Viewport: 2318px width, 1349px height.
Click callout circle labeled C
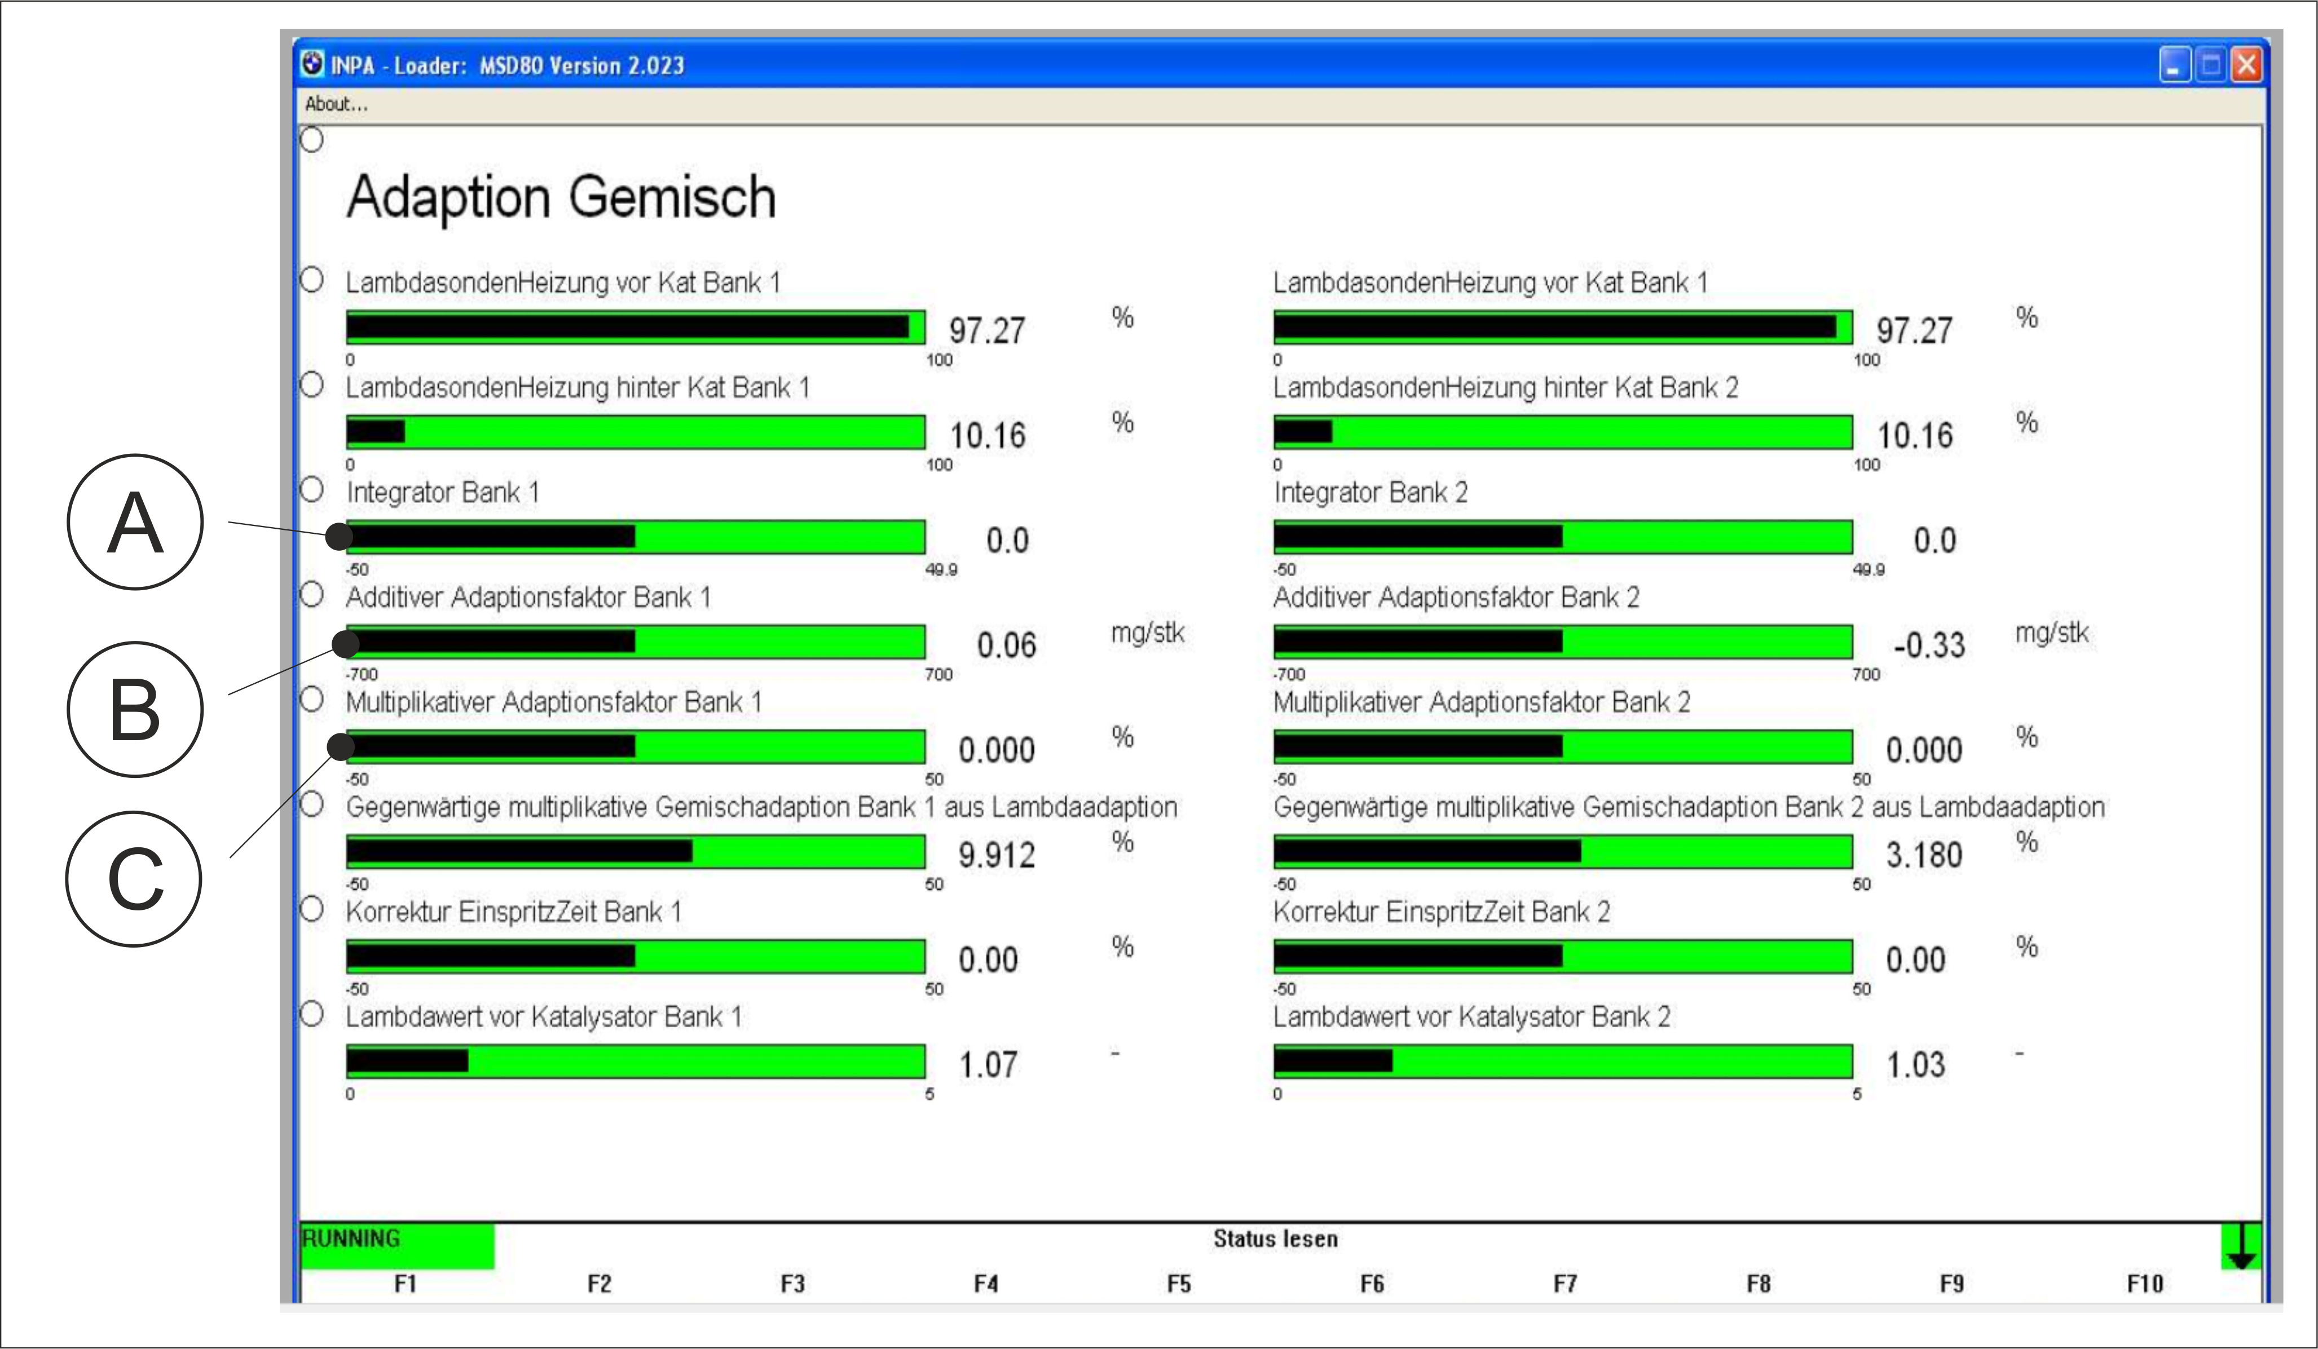click(134, 878)
